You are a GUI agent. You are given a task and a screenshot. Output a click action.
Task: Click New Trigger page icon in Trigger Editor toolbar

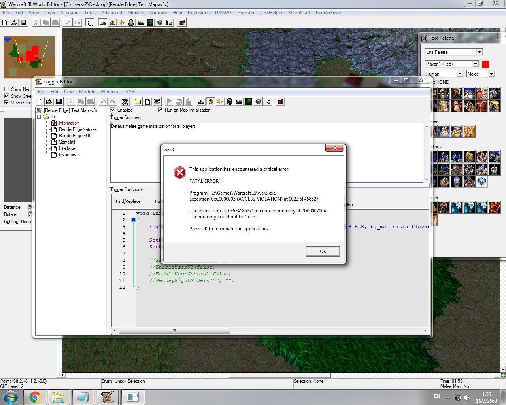click(x=147, y=102)
